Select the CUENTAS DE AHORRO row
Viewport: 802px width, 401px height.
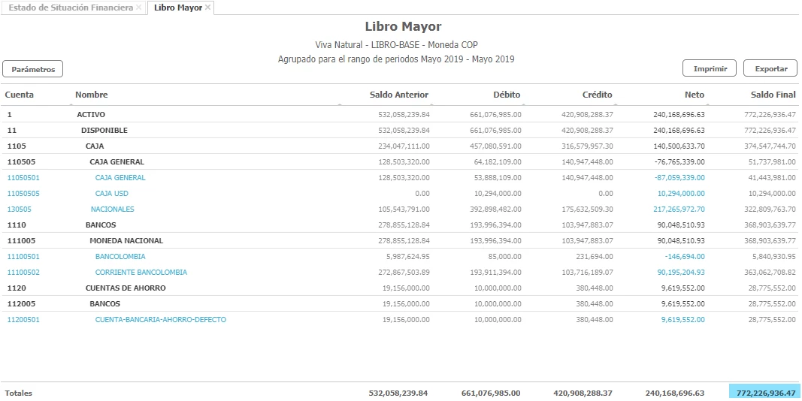tap(126, 288)
